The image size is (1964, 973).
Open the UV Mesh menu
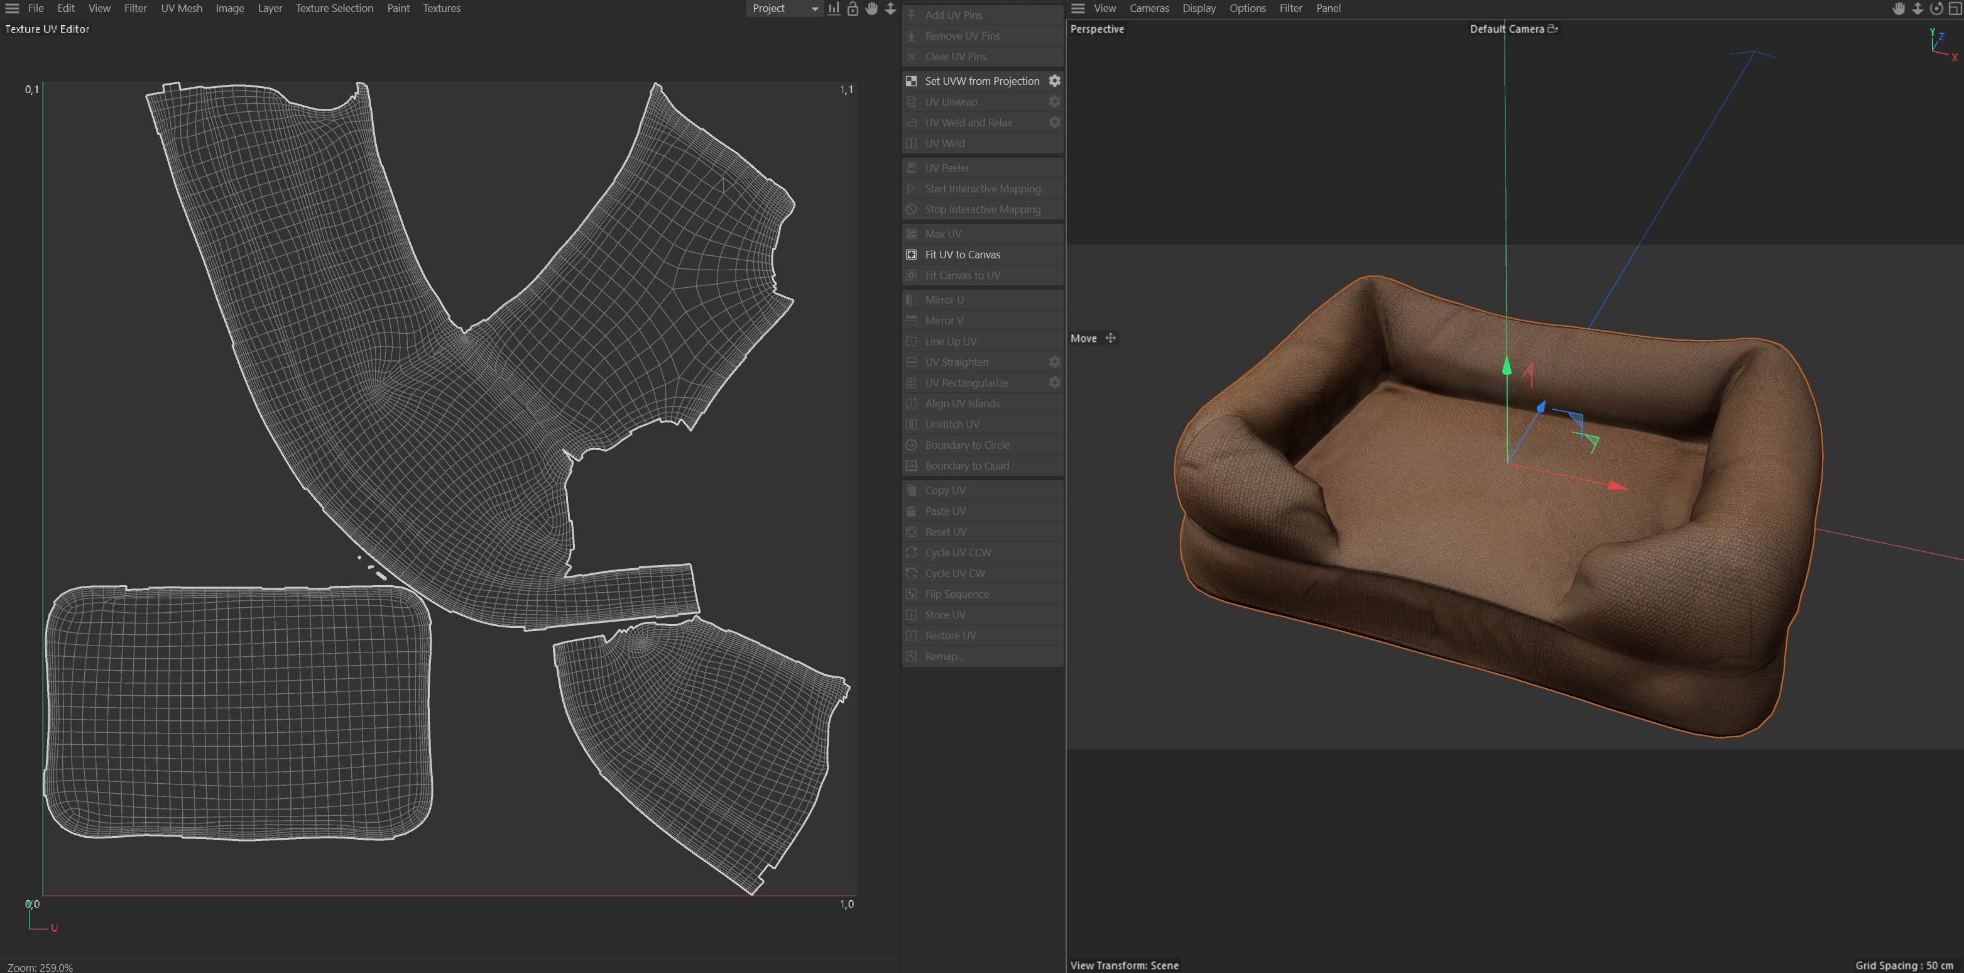182,8
